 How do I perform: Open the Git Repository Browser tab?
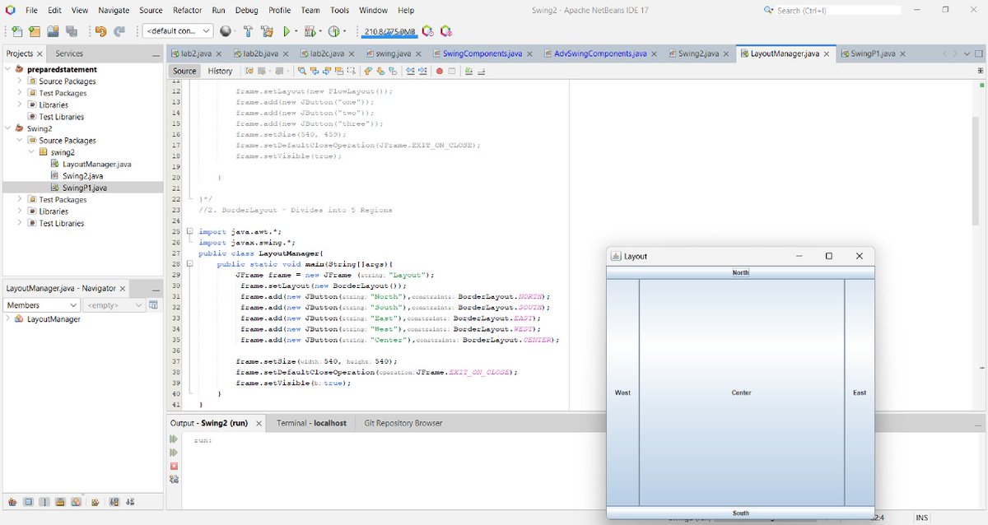(403, 423)
